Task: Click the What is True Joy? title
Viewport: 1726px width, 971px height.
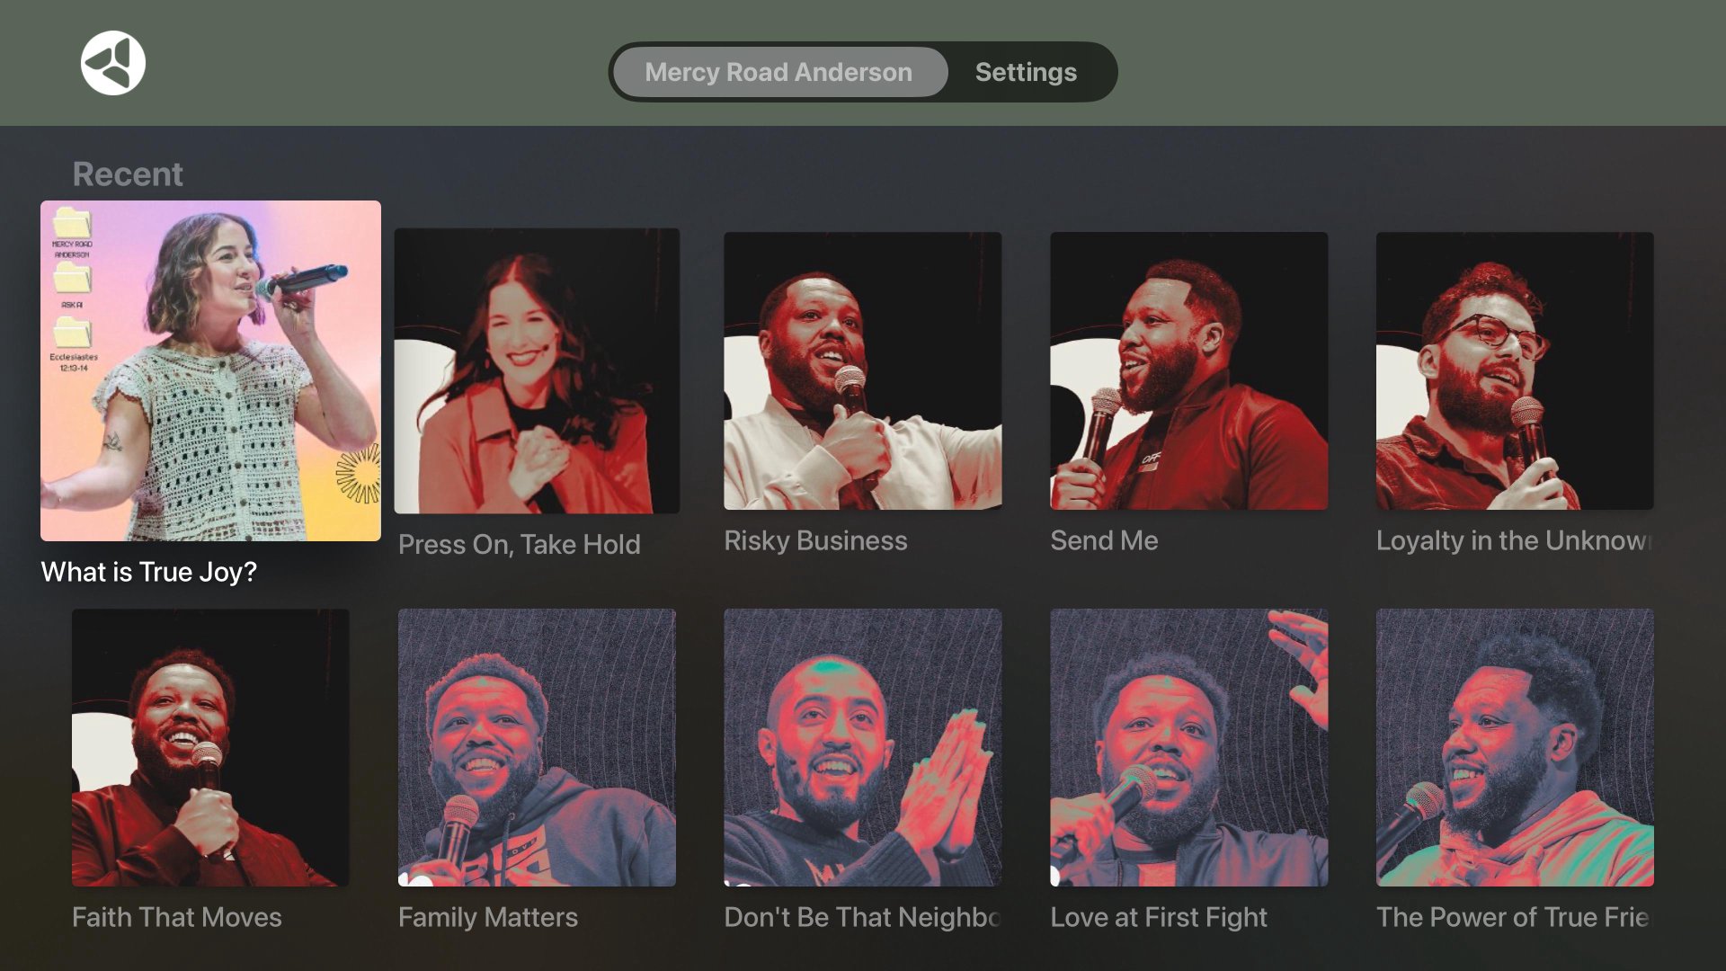Action: tap(149, 572)
